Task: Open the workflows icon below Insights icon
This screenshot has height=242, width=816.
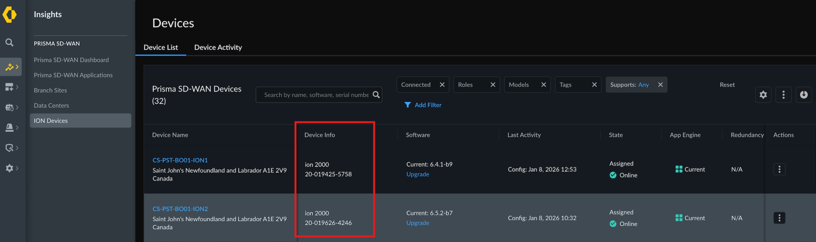Action: [x=10, y=87]
